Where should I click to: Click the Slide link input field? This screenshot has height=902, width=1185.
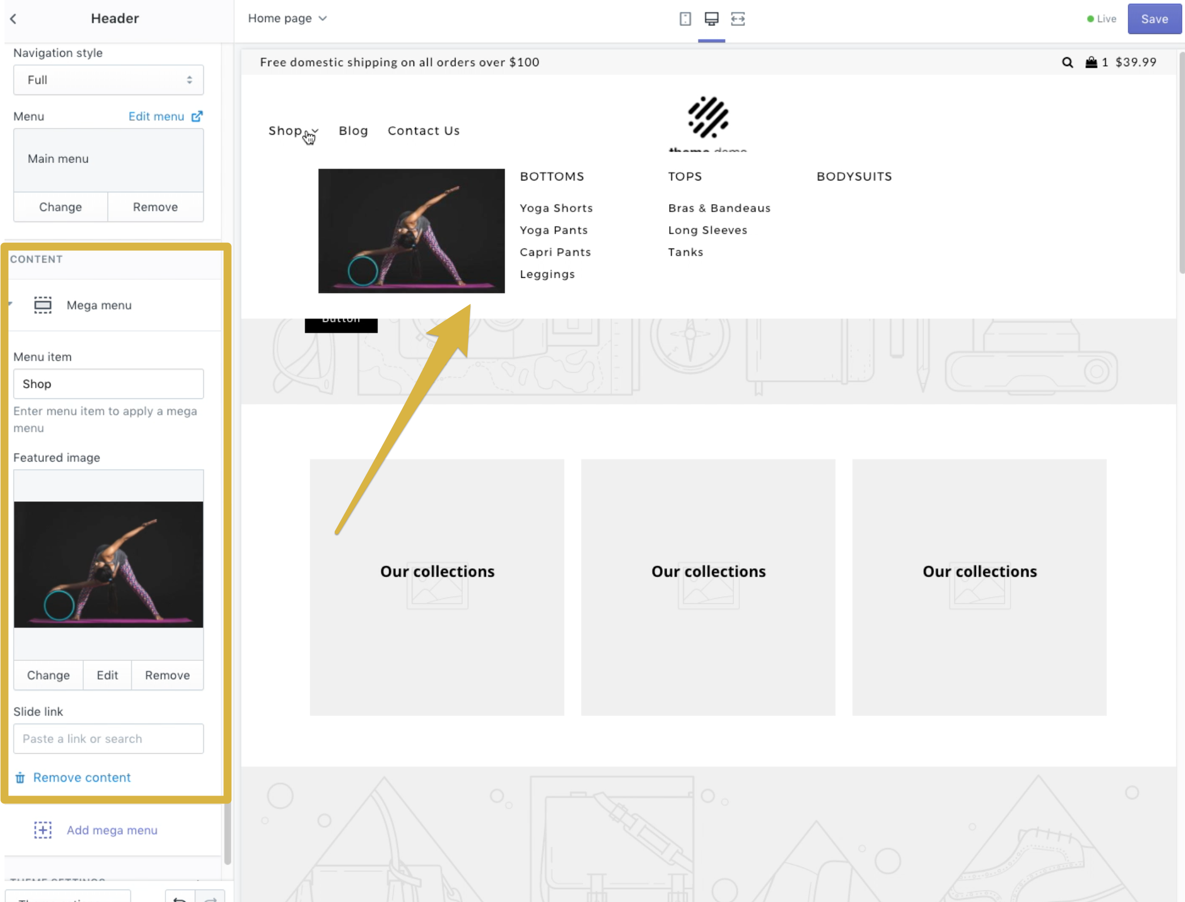108,738
